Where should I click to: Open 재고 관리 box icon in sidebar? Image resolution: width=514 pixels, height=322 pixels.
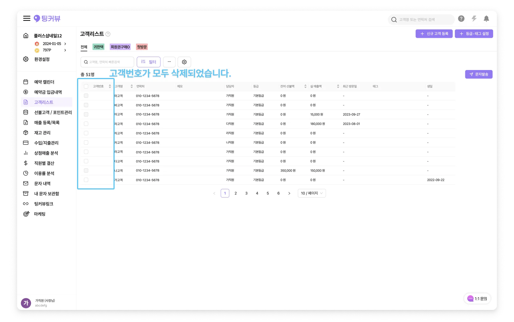pos(26,133)
